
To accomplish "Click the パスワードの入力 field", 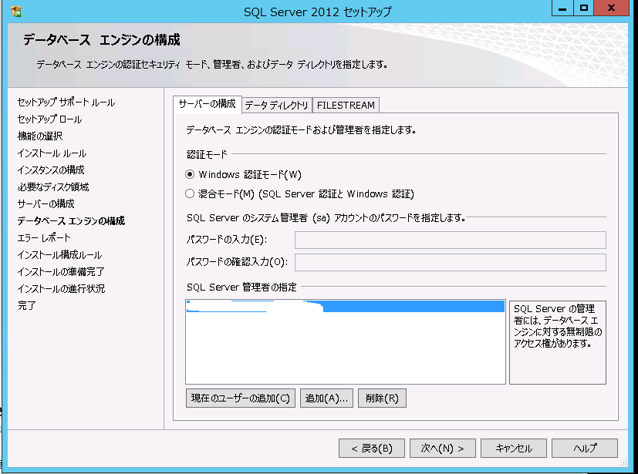I will pyautogui.click(x=450, y=240).
